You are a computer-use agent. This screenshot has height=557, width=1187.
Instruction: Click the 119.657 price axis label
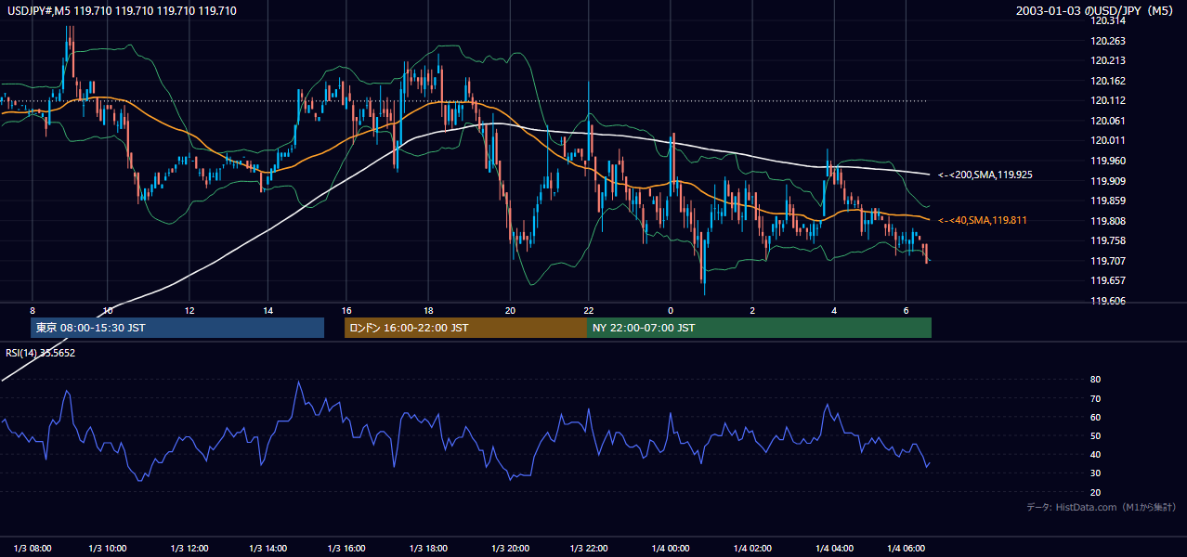pos(1109,280)
